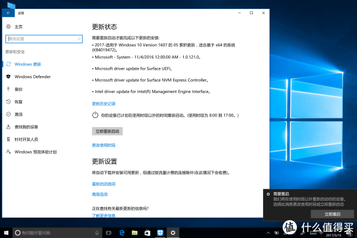Go back using the Settings back arrow

(x=8, y=13)
